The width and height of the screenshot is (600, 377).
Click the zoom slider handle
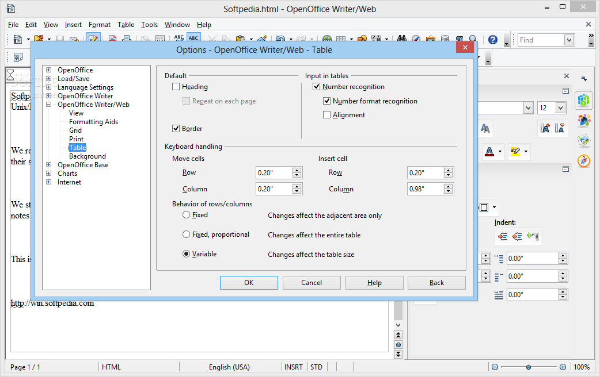tap(529, 367)
